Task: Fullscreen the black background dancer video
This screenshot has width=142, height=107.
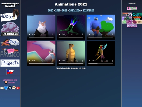Action: pos(107,61)
